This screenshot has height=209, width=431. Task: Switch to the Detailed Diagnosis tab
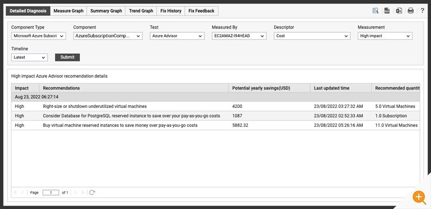coord(28,11)
